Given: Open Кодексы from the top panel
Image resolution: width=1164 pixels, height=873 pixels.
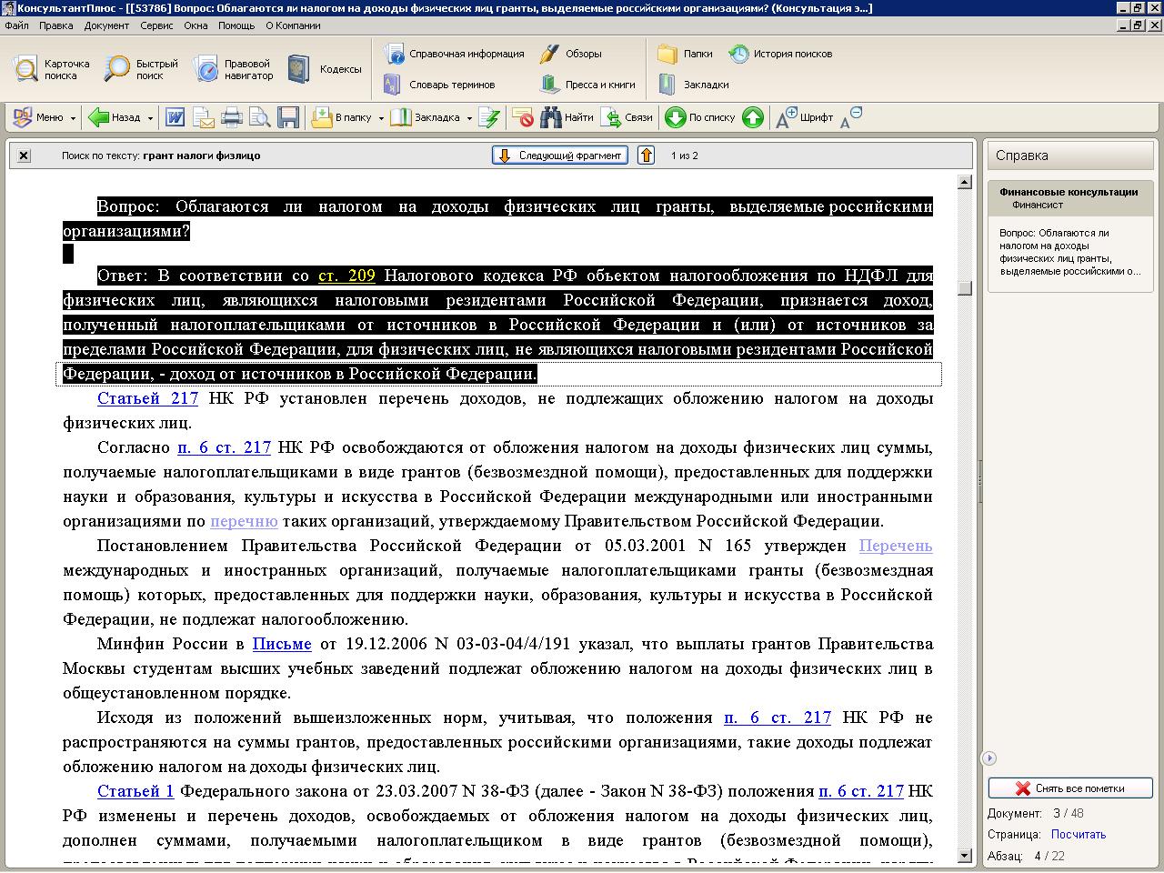Looking at the screenshot, I should coord(325,69).
